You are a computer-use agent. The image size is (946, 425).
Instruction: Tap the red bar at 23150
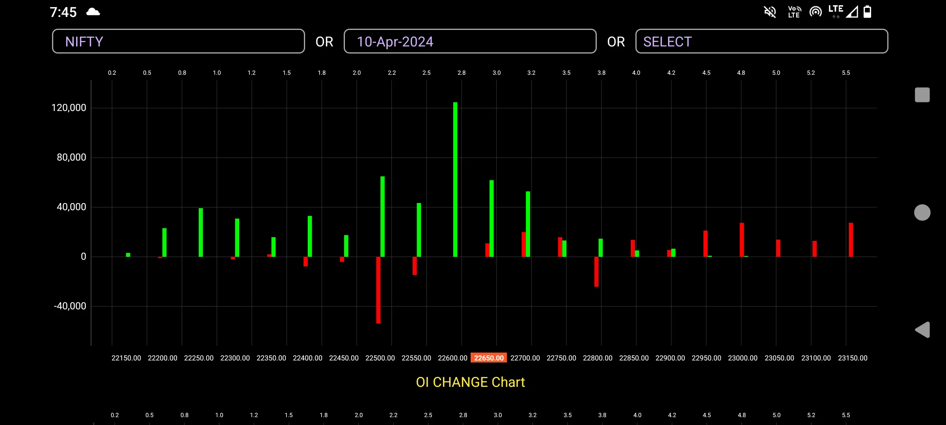pyautogui.click(x=851, y=240)
